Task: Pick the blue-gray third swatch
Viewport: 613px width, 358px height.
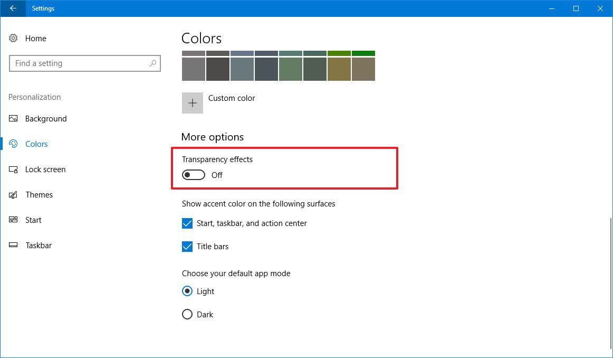Action: [x=242, y=69]
